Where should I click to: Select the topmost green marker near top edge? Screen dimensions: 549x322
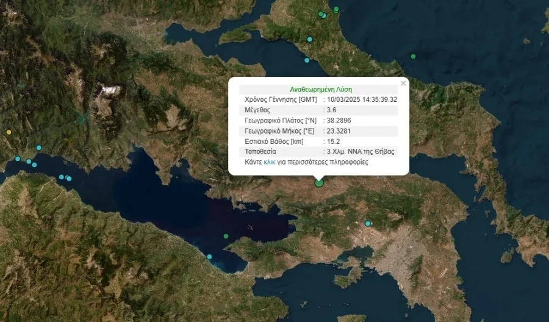point(336,9)
